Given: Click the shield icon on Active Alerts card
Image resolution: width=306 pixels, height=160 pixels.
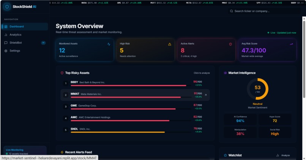Looking at the screenshot, I should (x=230, y=44).
